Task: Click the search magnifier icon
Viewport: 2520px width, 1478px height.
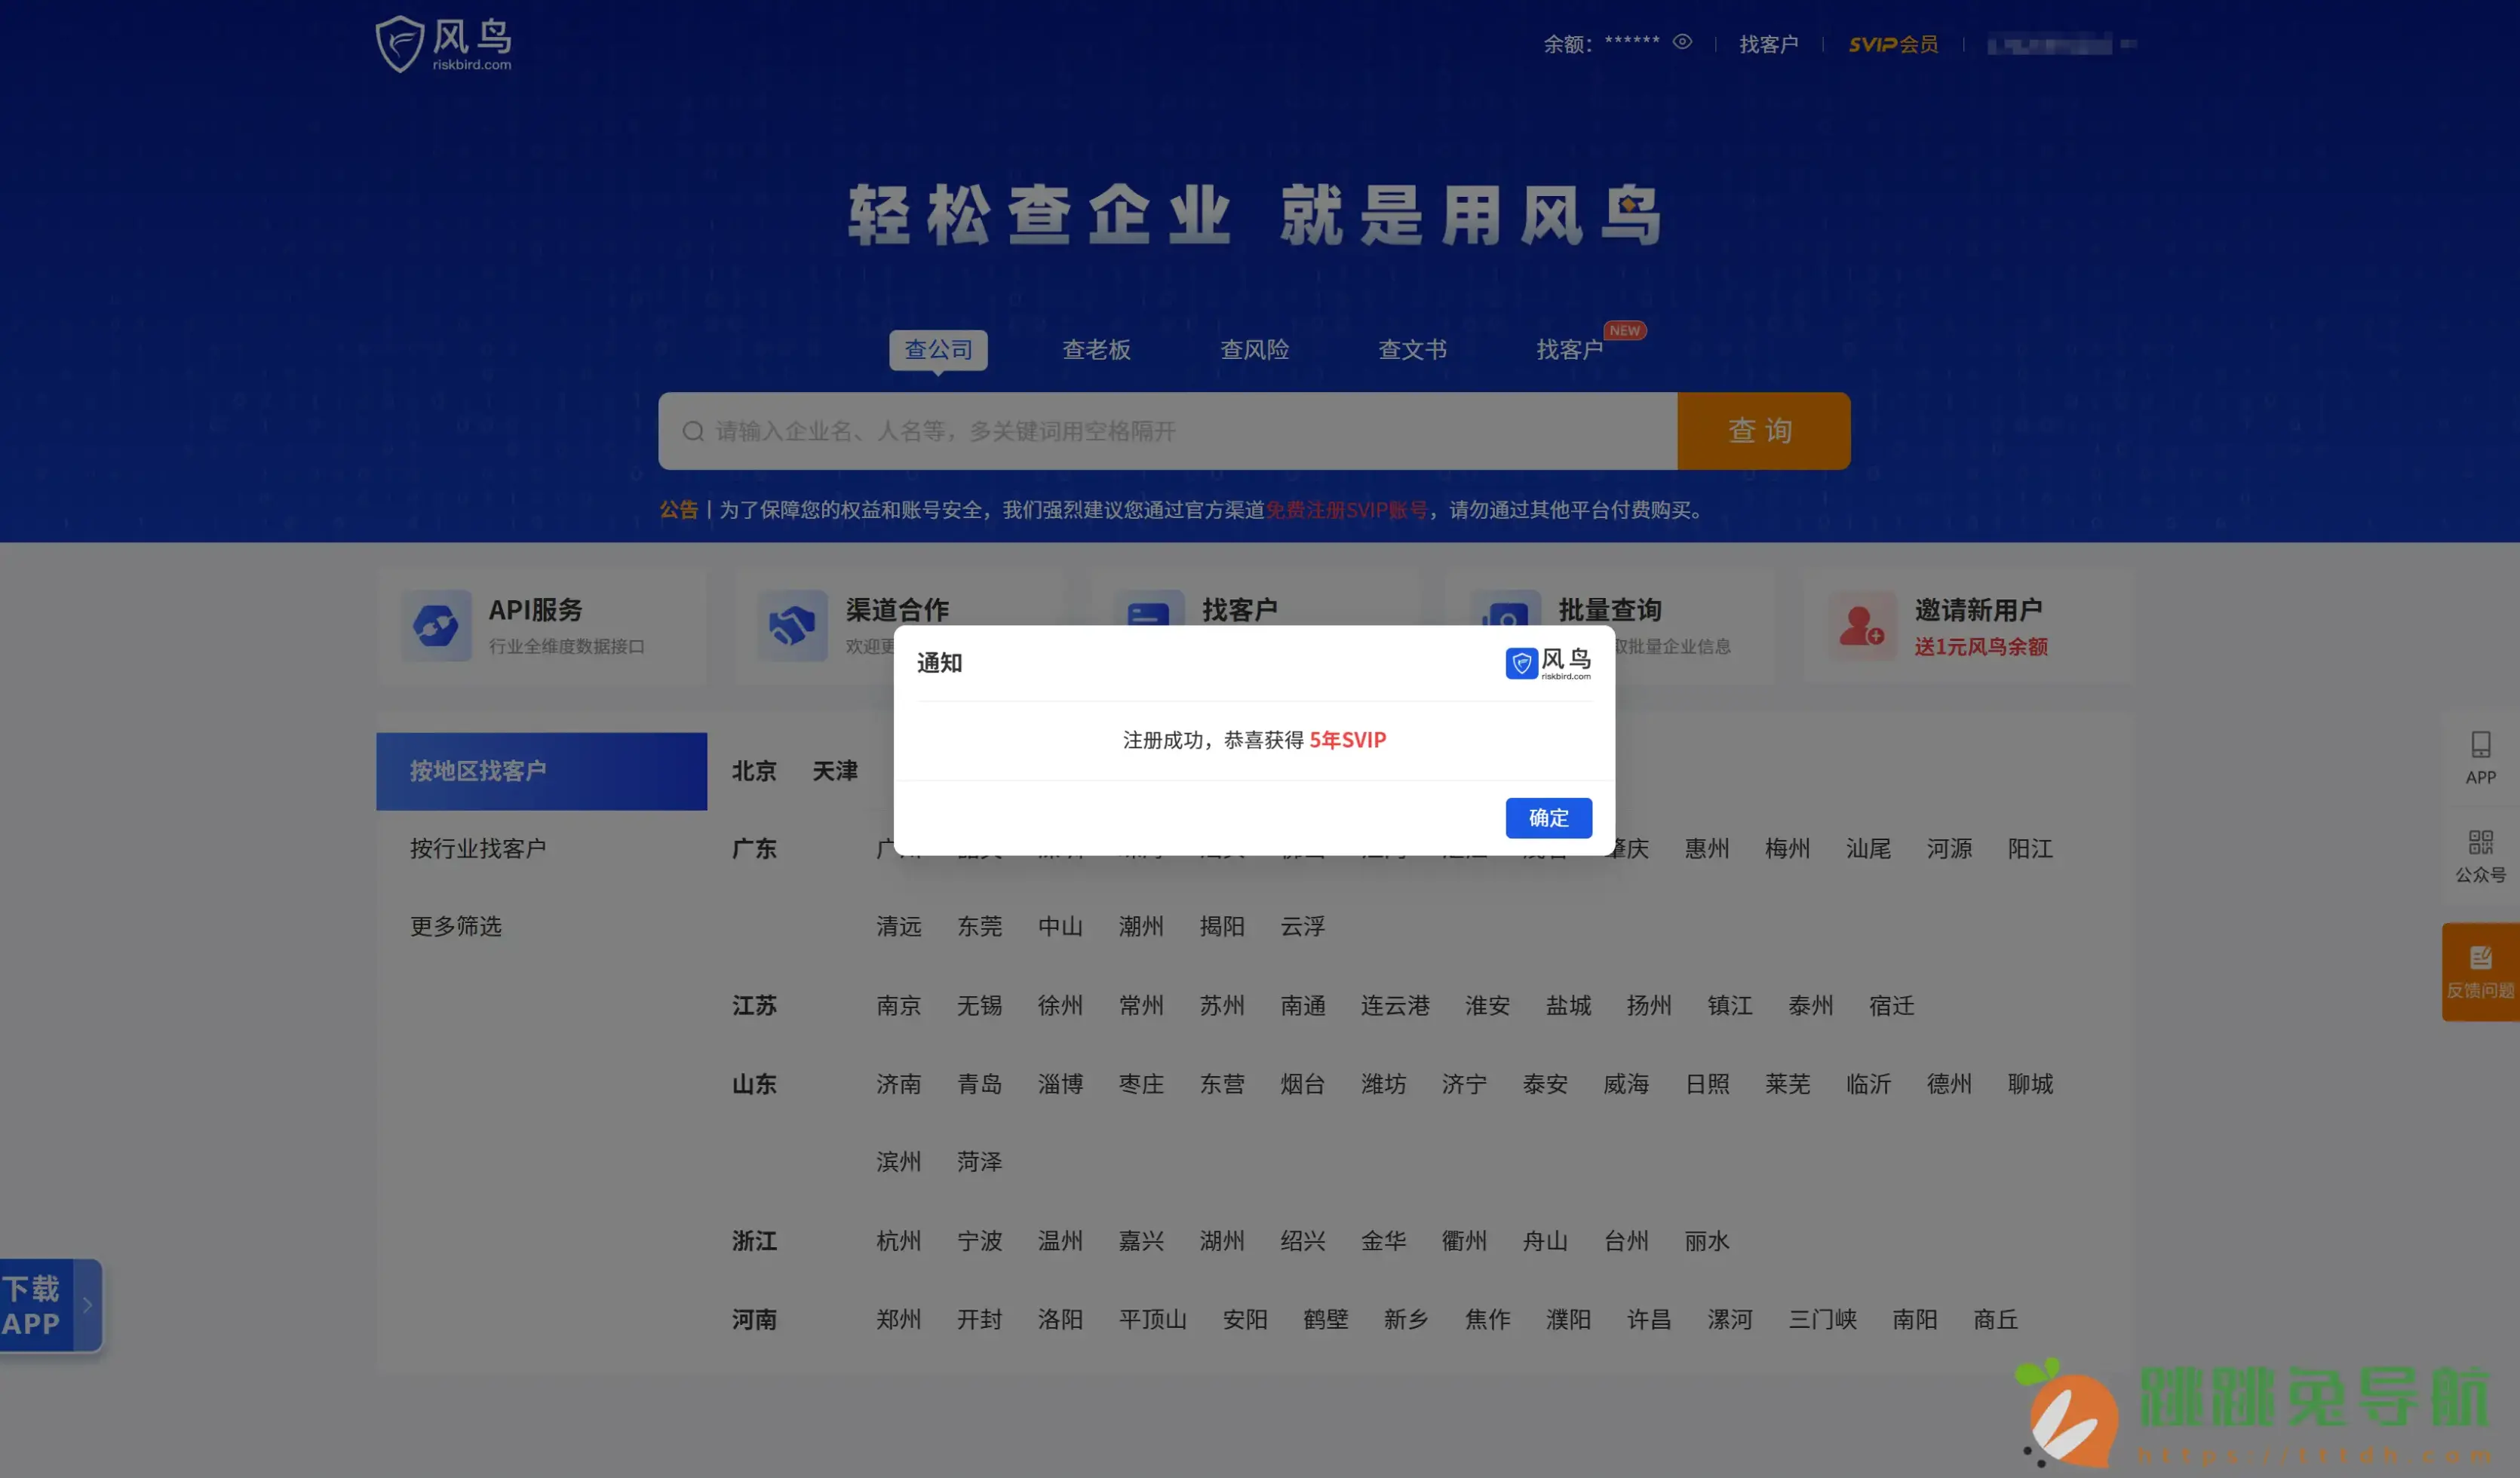Action: (x=693, y=431)
